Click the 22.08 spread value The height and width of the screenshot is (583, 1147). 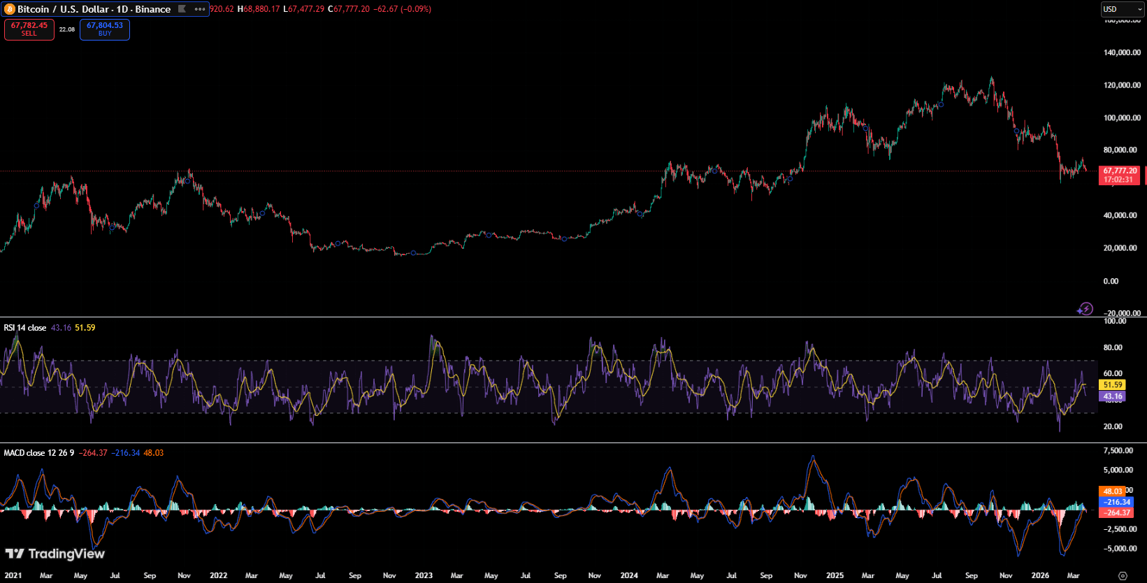pyautogui.click(x=67, y=29)
